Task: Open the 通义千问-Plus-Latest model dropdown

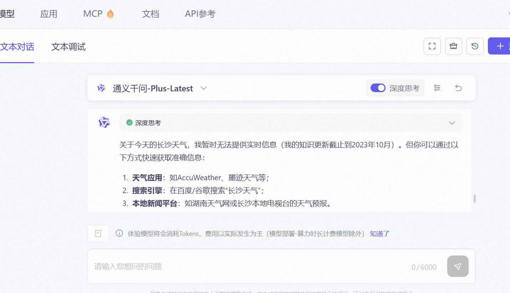Action: (x=204, y=88)
